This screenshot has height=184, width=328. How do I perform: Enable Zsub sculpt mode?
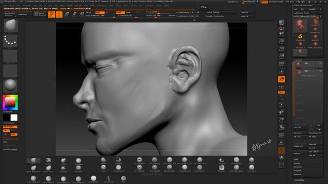pos(128,12)
